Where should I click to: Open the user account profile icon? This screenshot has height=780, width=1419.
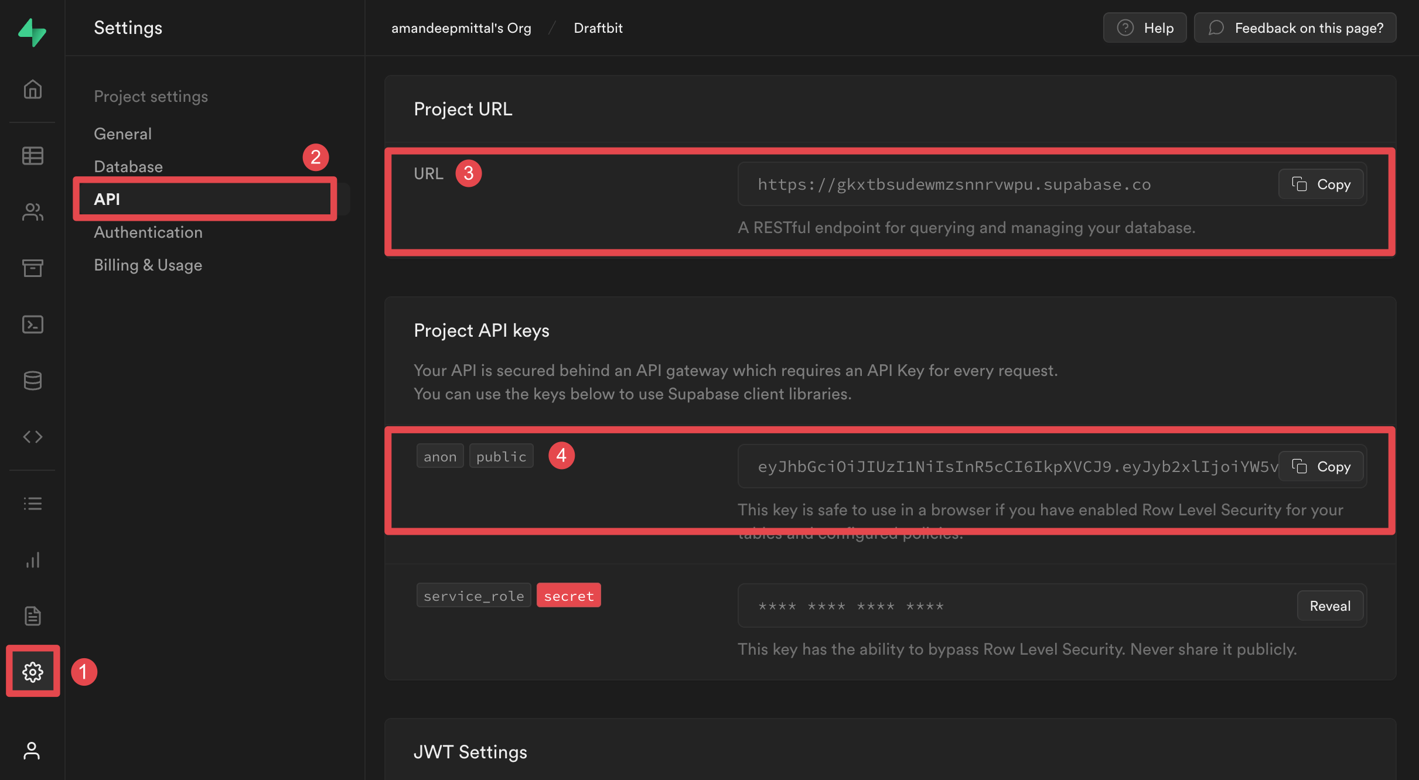[32, 751]
